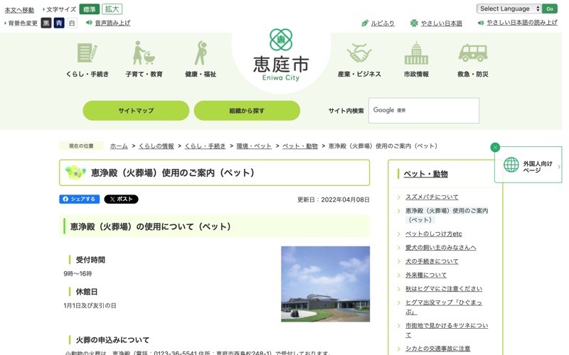
Task: Go to くらしの情報 in breadcrumb
Action: tap(156, 146)
